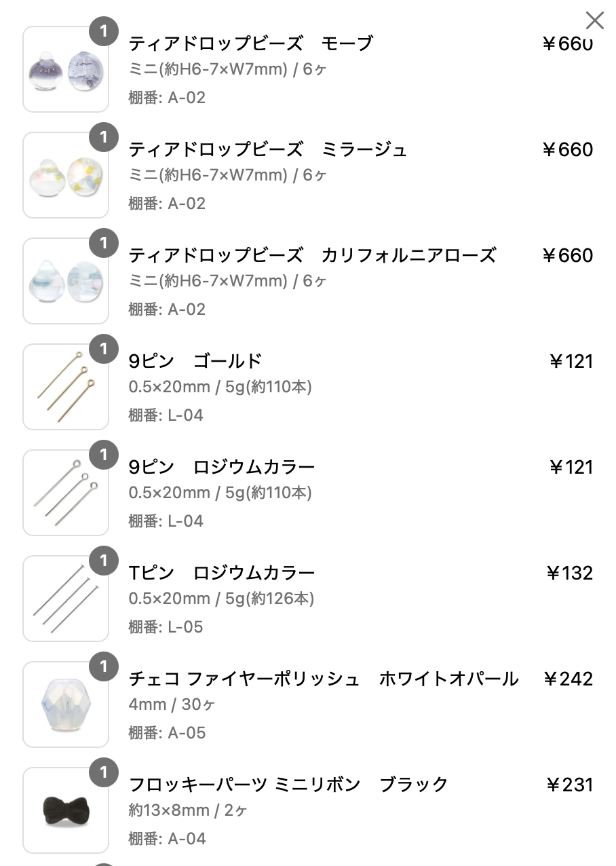Select the 9ピン ゴールド item title
This screenshot has height=866, width=616.
(195, 361)
